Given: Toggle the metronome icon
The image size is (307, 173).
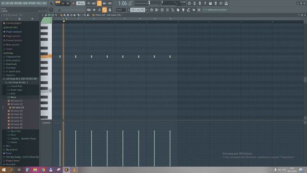Looking at the screenshot, I should 89,3.
